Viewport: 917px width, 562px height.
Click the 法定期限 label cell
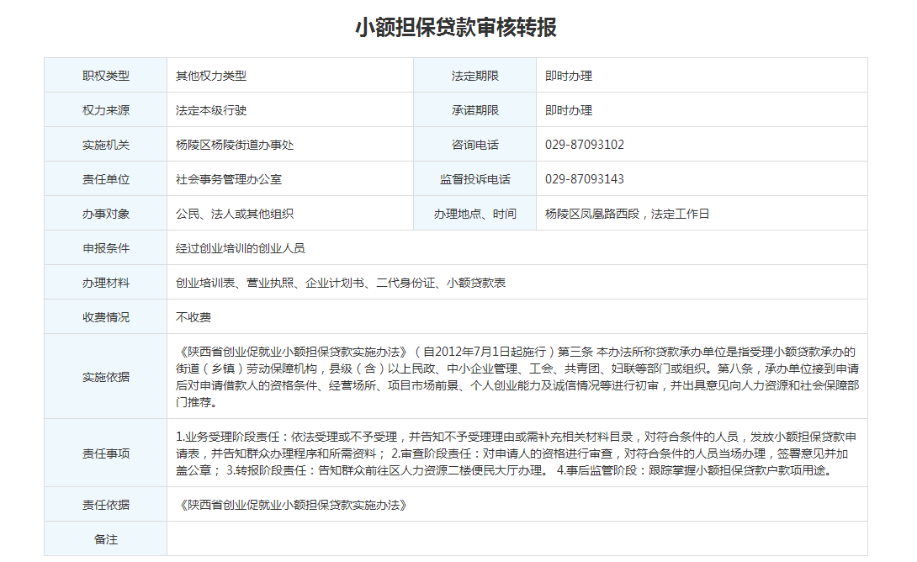pos(474,76)
